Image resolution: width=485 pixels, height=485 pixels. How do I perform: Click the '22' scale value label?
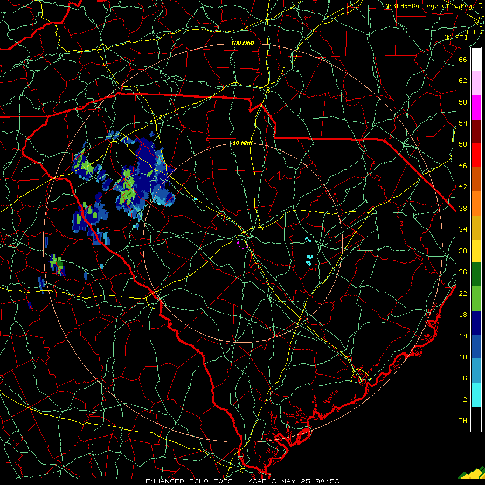463,293
